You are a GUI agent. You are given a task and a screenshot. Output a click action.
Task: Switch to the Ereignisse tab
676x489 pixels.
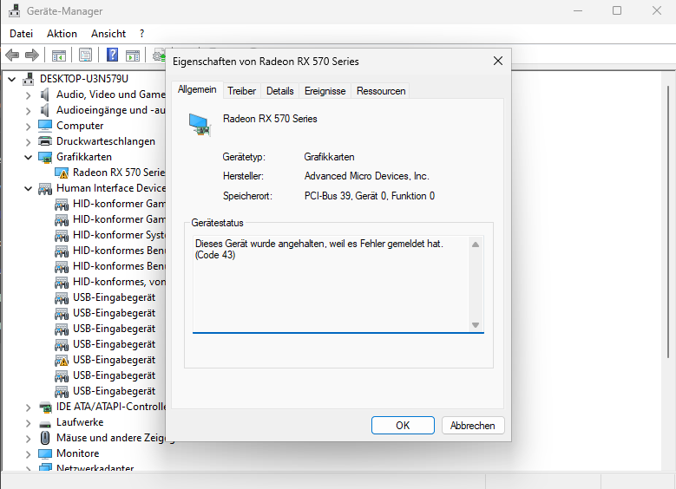pyautogui.click(x=325, y=91)
